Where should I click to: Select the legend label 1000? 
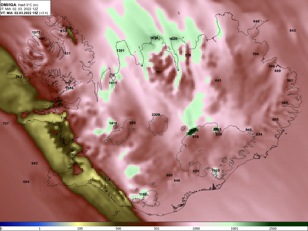point(196,229)
